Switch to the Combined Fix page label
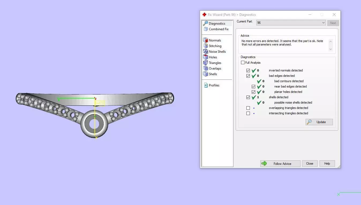 [219, 29]
